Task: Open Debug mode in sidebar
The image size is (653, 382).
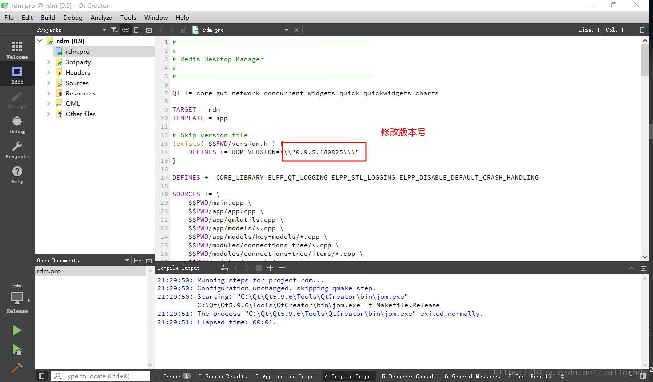Action: tap(17, 124)
